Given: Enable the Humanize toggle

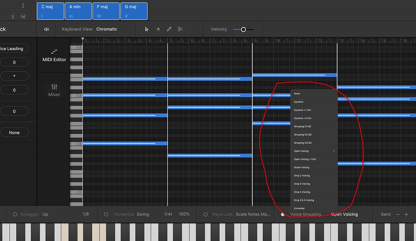Looking at the screenshot, I should 106,214.
